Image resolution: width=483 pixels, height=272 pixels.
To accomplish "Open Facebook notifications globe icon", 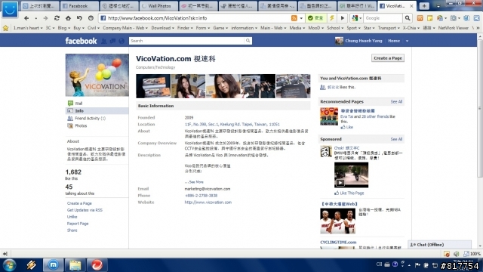I will click(122, 41).
